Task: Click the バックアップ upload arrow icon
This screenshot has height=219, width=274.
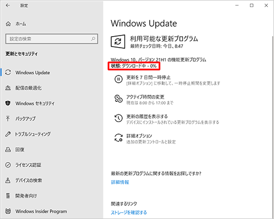Action: (x=8, y=119)
